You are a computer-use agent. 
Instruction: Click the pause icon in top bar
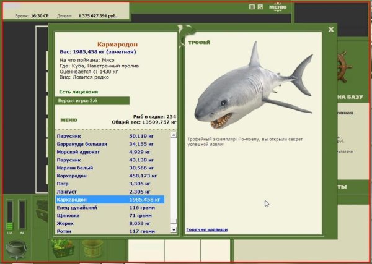point(252,7)
